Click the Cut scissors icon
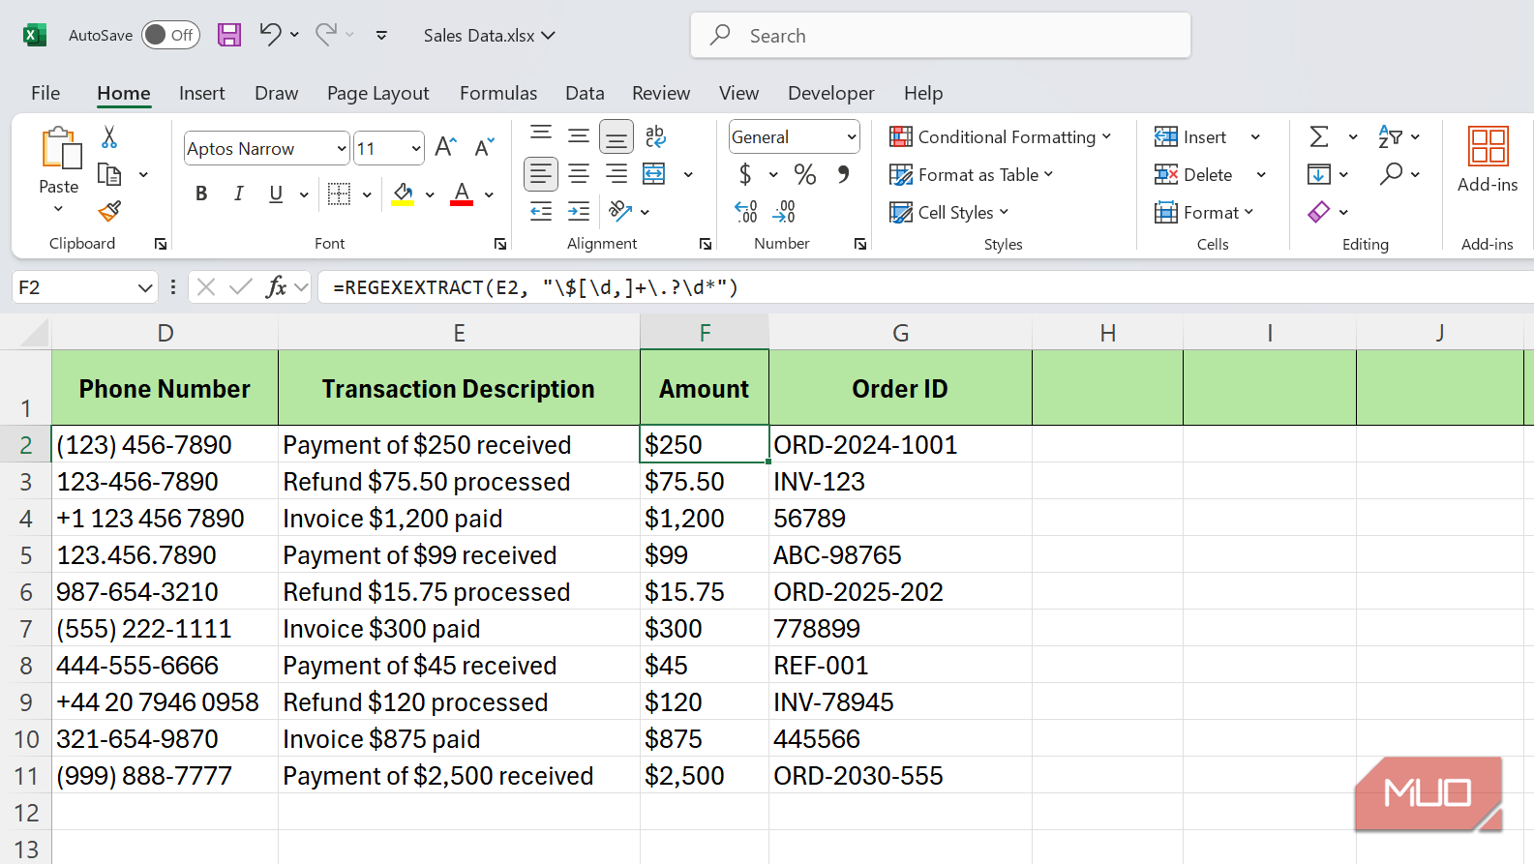1534x864 pixels. tap(109, 137)
